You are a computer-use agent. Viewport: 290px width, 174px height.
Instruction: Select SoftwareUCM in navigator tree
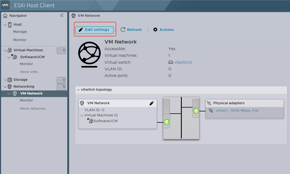pyautogui.click(x=32, y=57)
